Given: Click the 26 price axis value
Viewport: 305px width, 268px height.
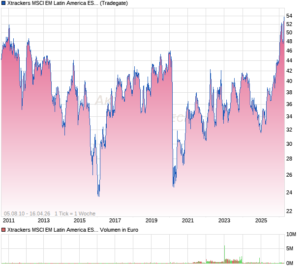Looking at the screenshot, I should [x=289, y=175].
